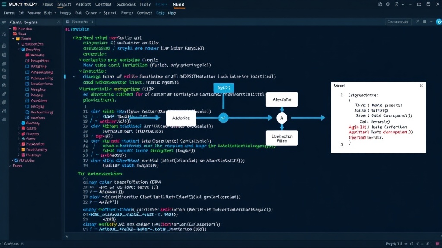Click the flag icon next to Comment button
This screenshot has height=248, width=442.
[417, 22]
